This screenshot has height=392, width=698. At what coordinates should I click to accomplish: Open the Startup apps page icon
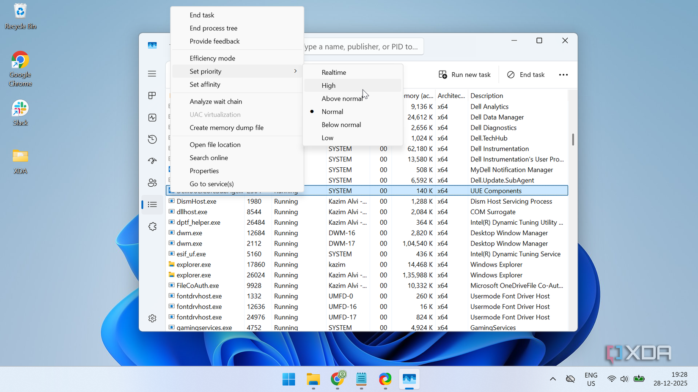[152, 161]
